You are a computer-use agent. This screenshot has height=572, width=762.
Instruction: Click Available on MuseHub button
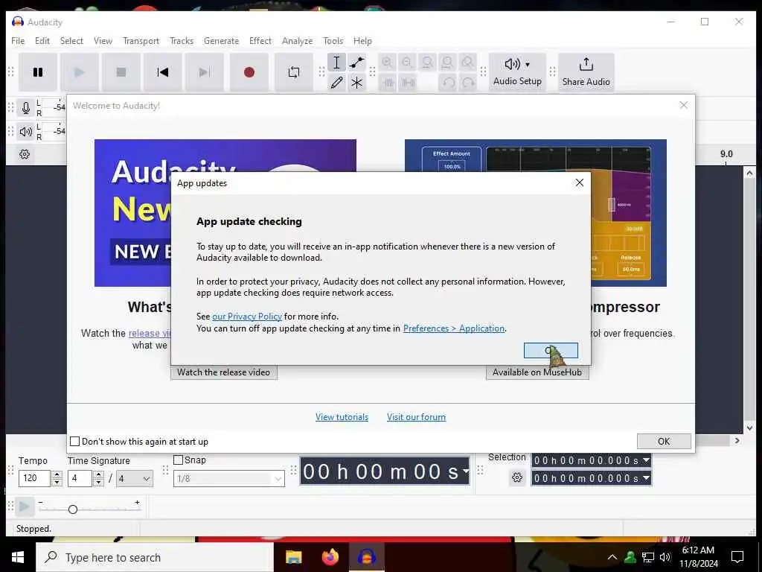[x=537, y=372]
